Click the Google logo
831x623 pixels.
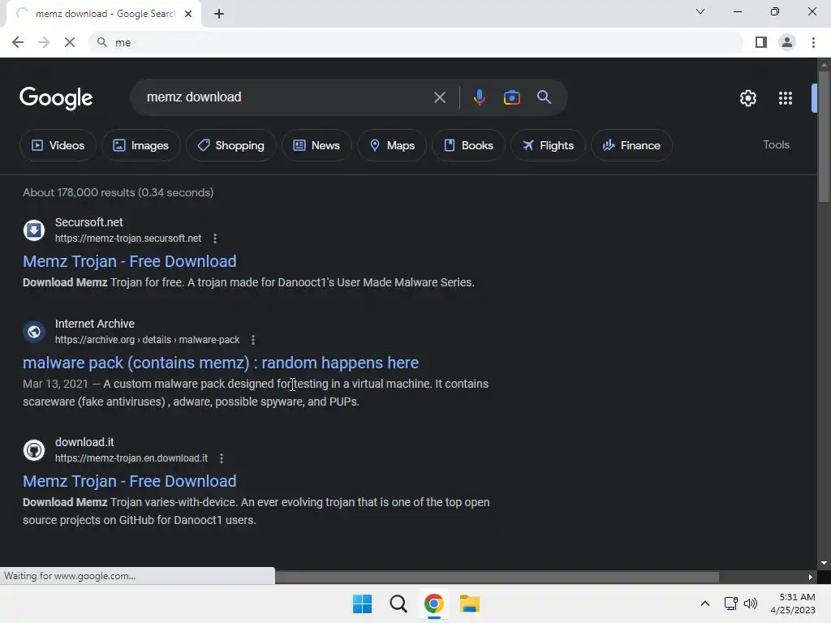(56, 98)
